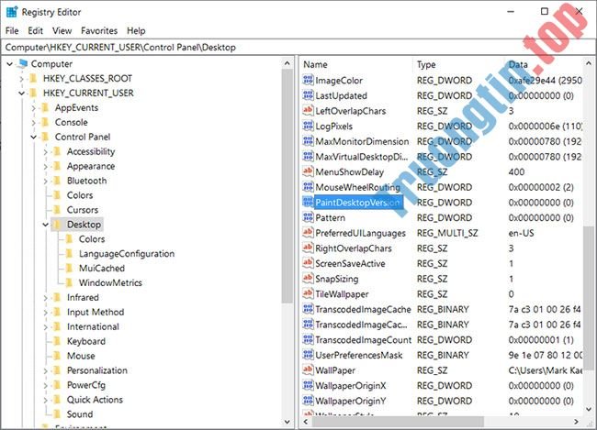The height and width of the screenshot is (430, 597).
Task: Open the Favorites menu
Action: (x=99, y=30)
